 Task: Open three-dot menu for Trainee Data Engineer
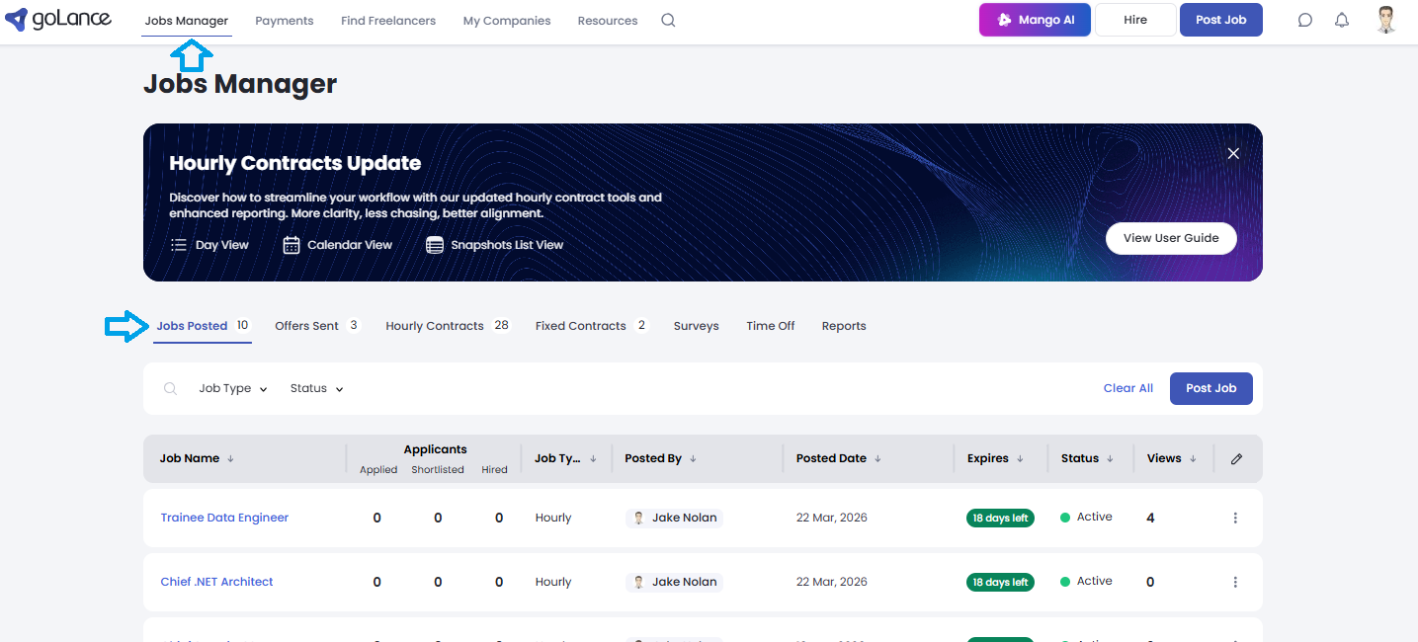tap(1235, 518)
